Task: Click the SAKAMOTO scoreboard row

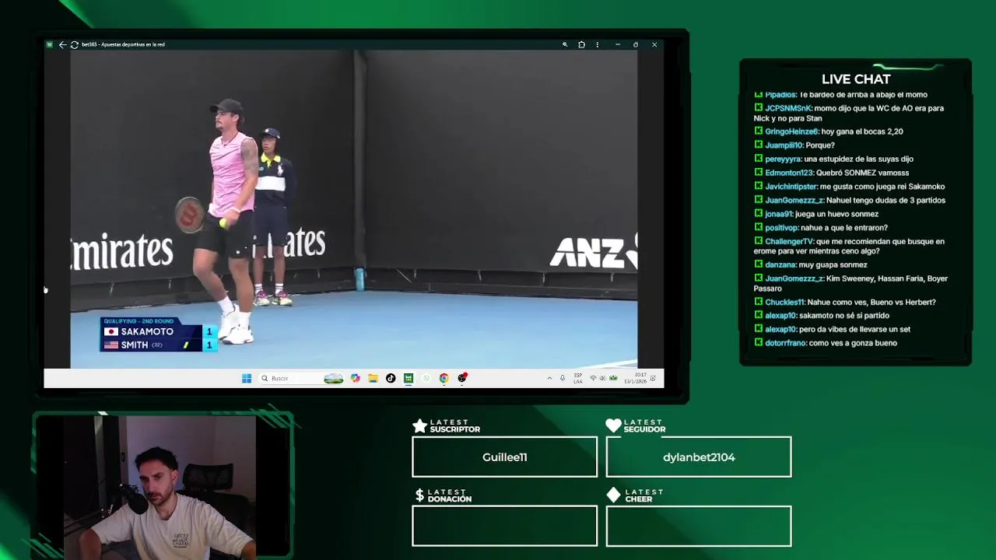Action: point(159,331)
